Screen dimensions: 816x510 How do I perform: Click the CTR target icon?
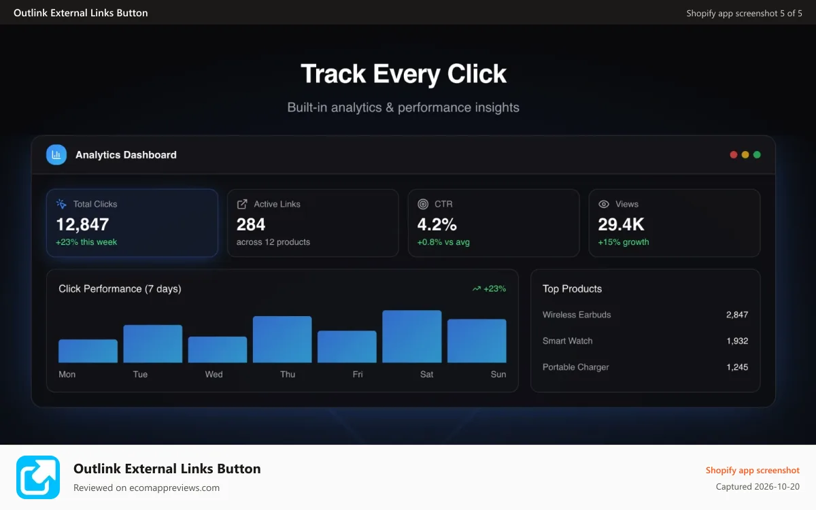[423, 204]
